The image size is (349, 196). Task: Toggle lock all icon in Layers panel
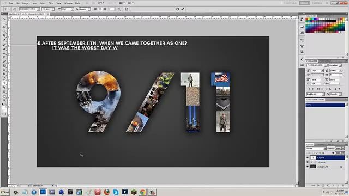(323, 153)
